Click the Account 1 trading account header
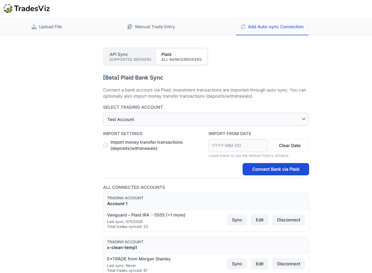 tap(206, 201)
